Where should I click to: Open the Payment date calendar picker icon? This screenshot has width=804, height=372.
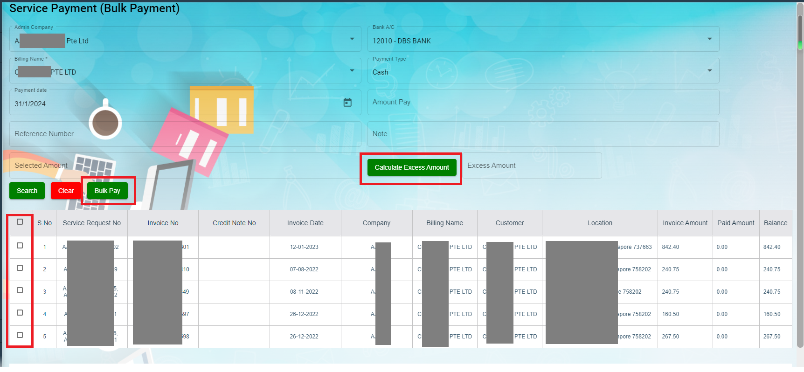pyautogui.click(x=347, y=103)
